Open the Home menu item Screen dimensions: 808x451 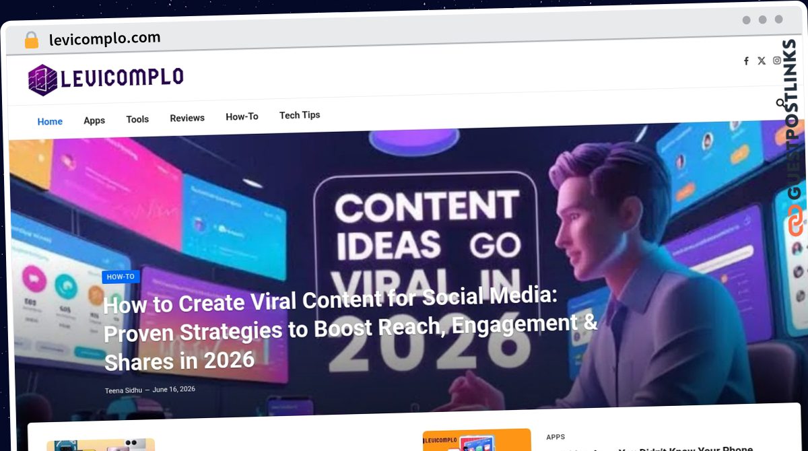(50, 122)
